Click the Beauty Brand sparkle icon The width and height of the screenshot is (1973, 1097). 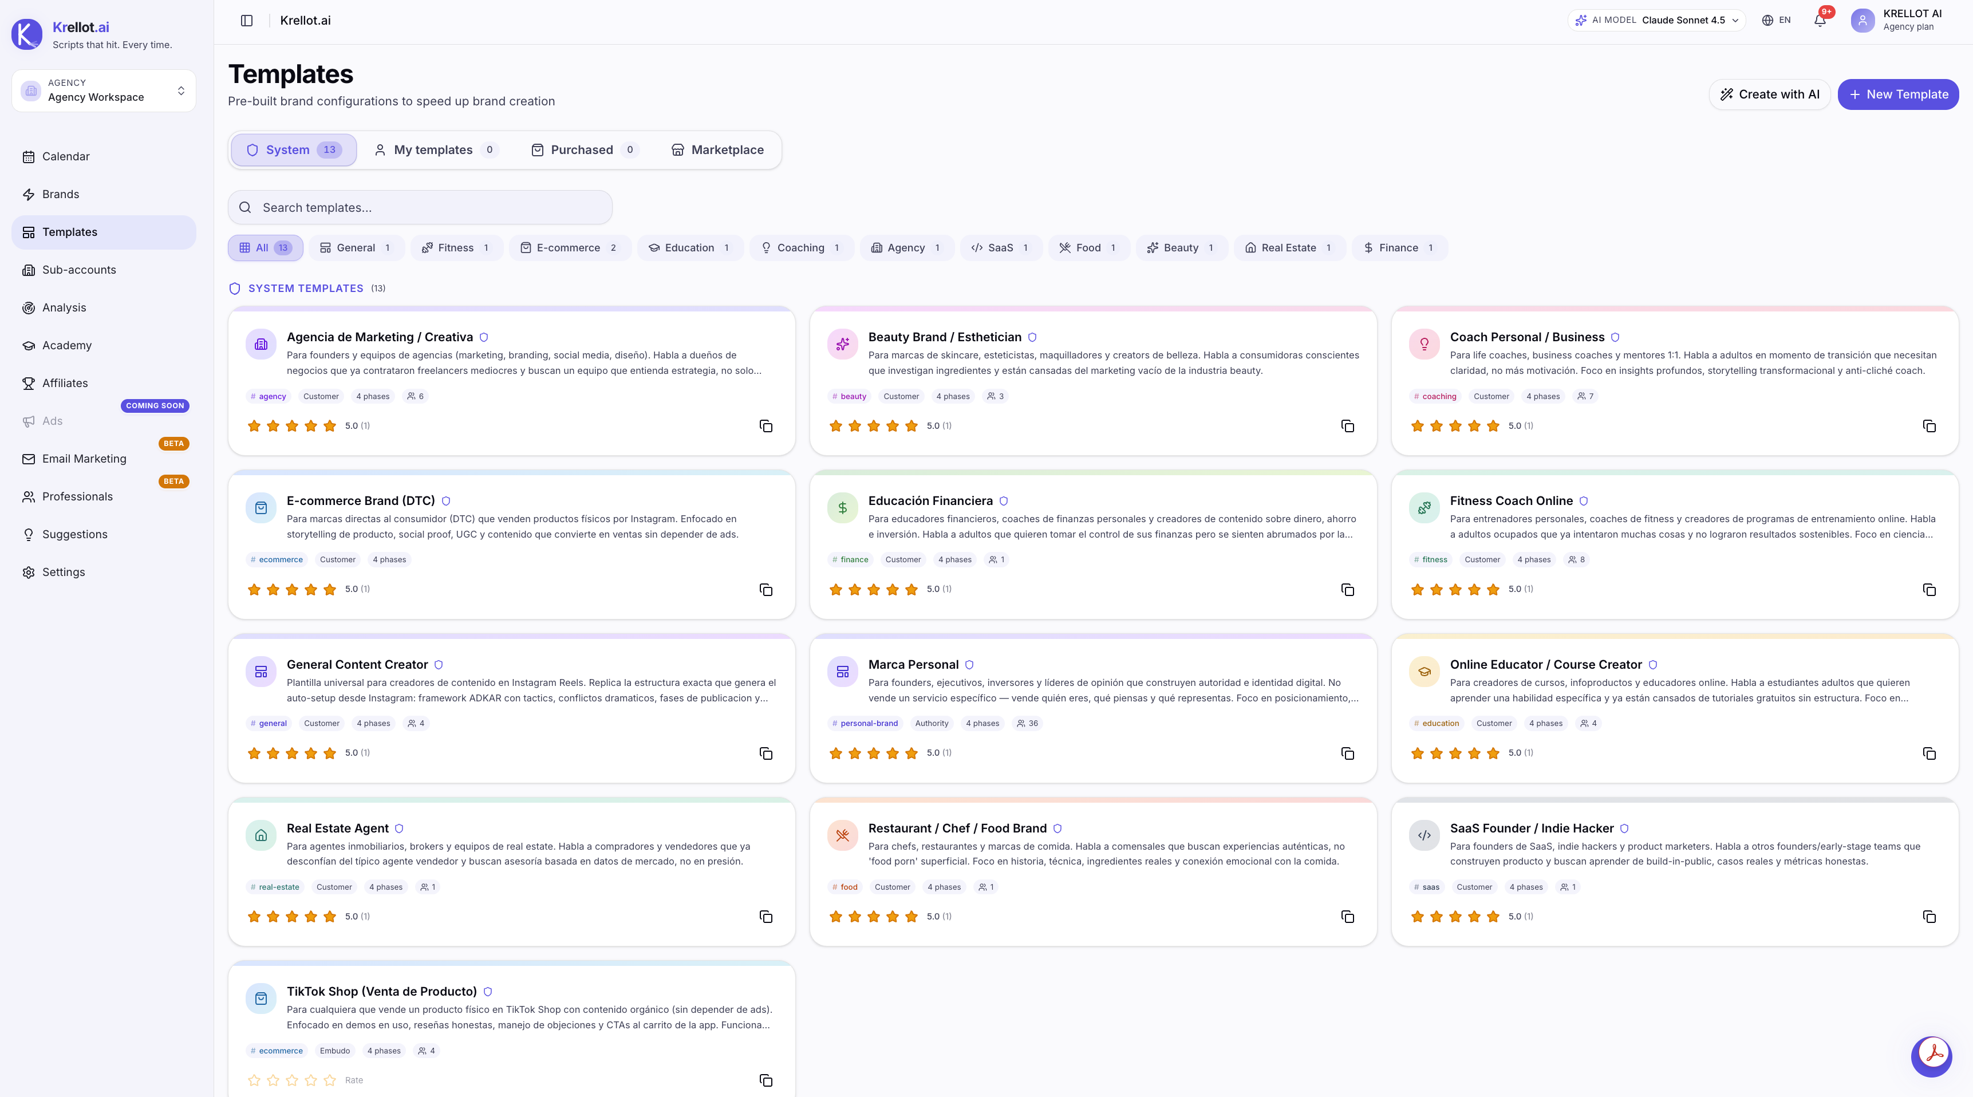[x=843, y=344]
